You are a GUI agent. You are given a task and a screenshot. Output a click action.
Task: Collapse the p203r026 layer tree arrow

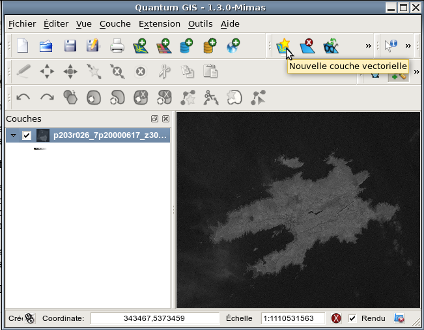(x=13, y=135)
